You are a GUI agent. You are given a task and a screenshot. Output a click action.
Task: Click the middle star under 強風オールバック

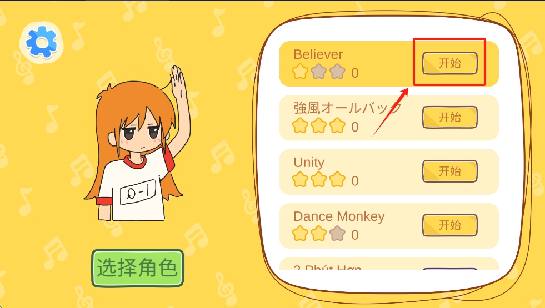pos(319,126)
